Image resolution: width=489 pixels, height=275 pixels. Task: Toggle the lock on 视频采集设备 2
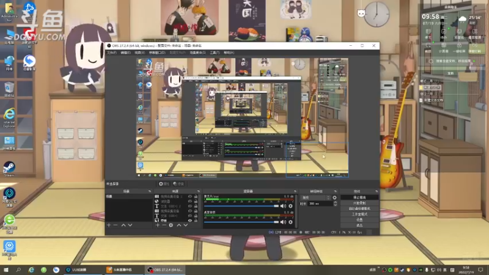(x=196, y=197)
